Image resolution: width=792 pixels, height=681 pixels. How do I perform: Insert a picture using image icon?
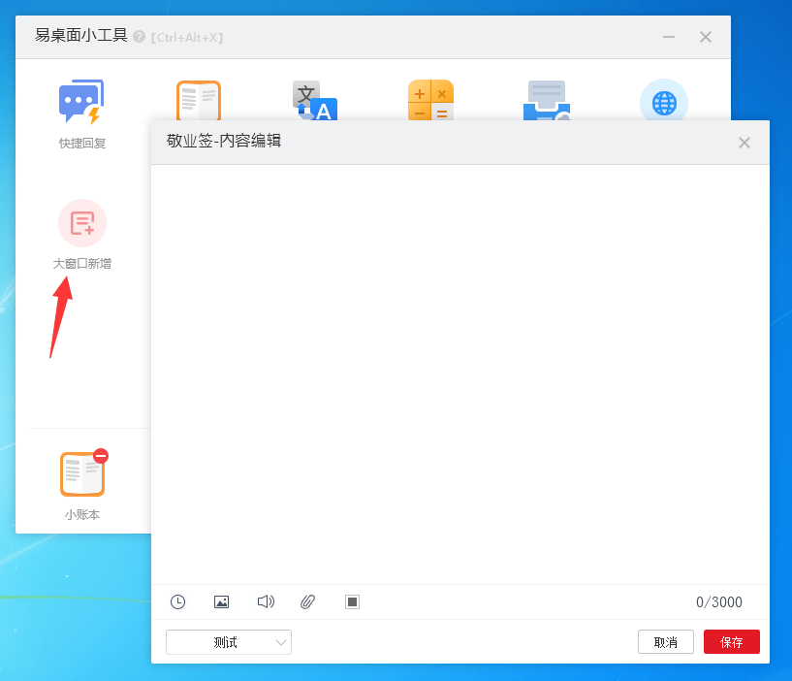point(221,601)
